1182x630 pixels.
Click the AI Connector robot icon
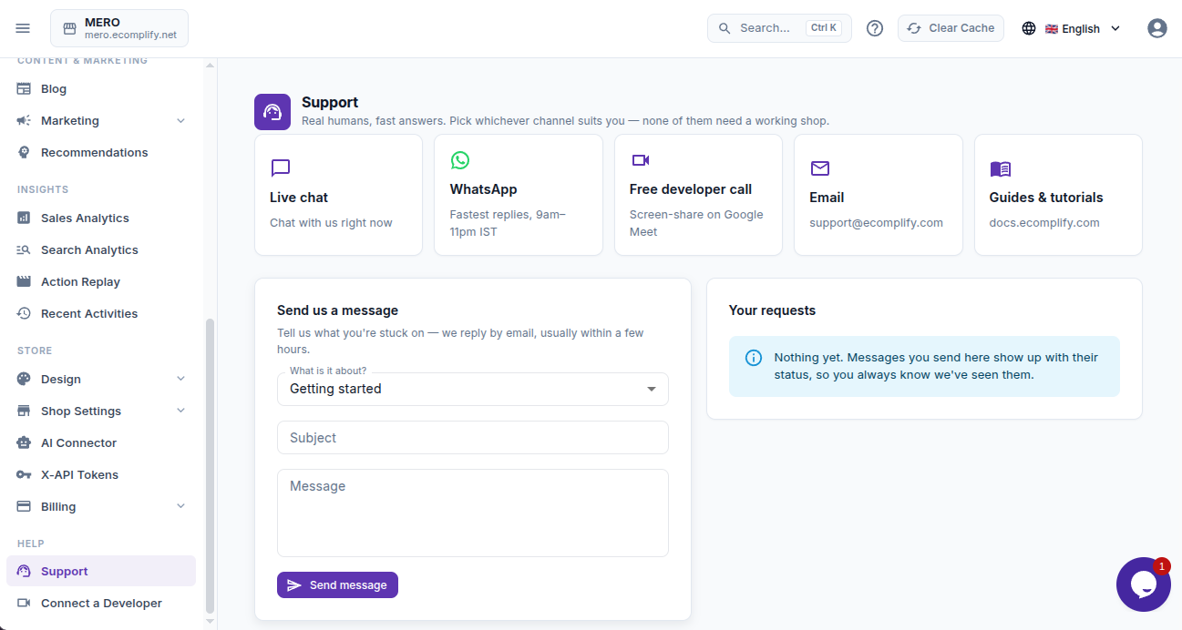point(24,443)
